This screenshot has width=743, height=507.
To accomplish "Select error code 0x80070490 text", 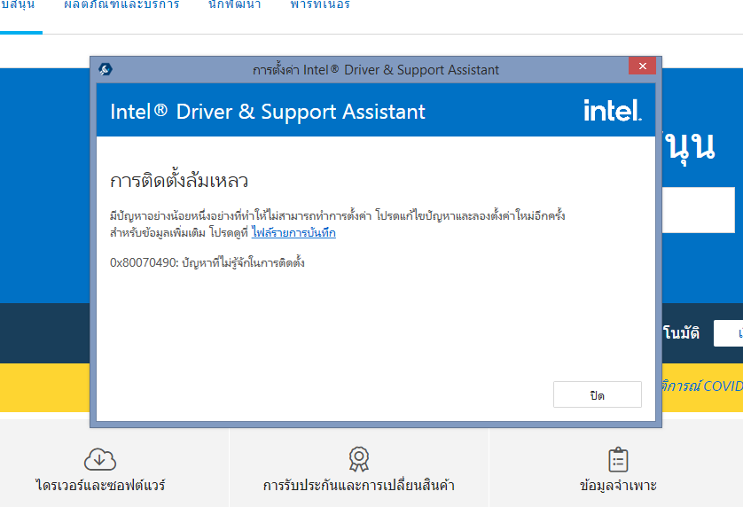I will pos(143,262).
